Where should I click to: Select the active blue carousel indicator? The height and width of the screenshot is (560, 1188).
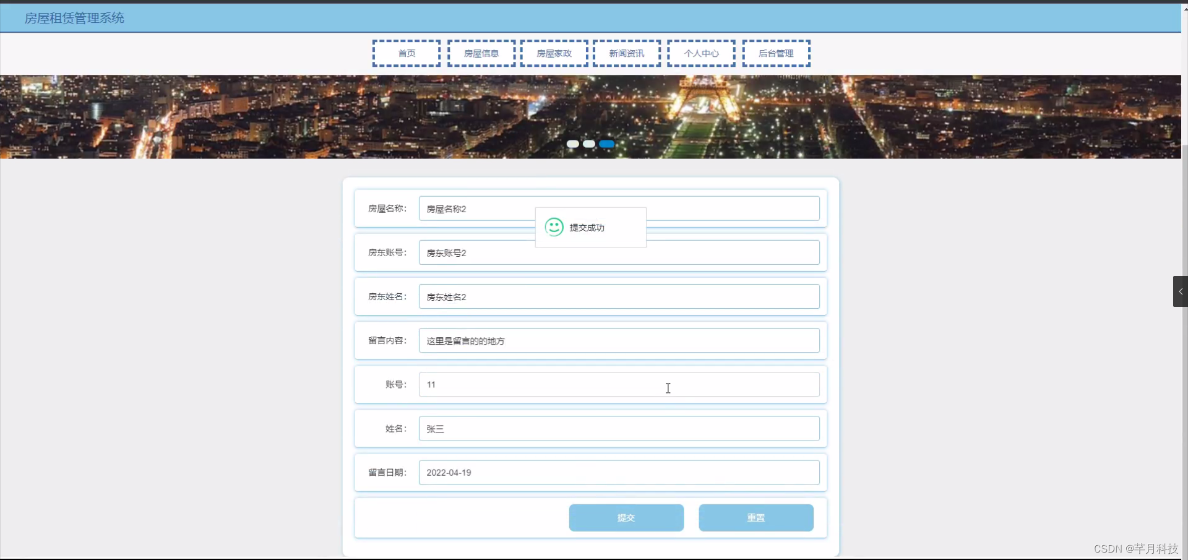pos(607,144)
